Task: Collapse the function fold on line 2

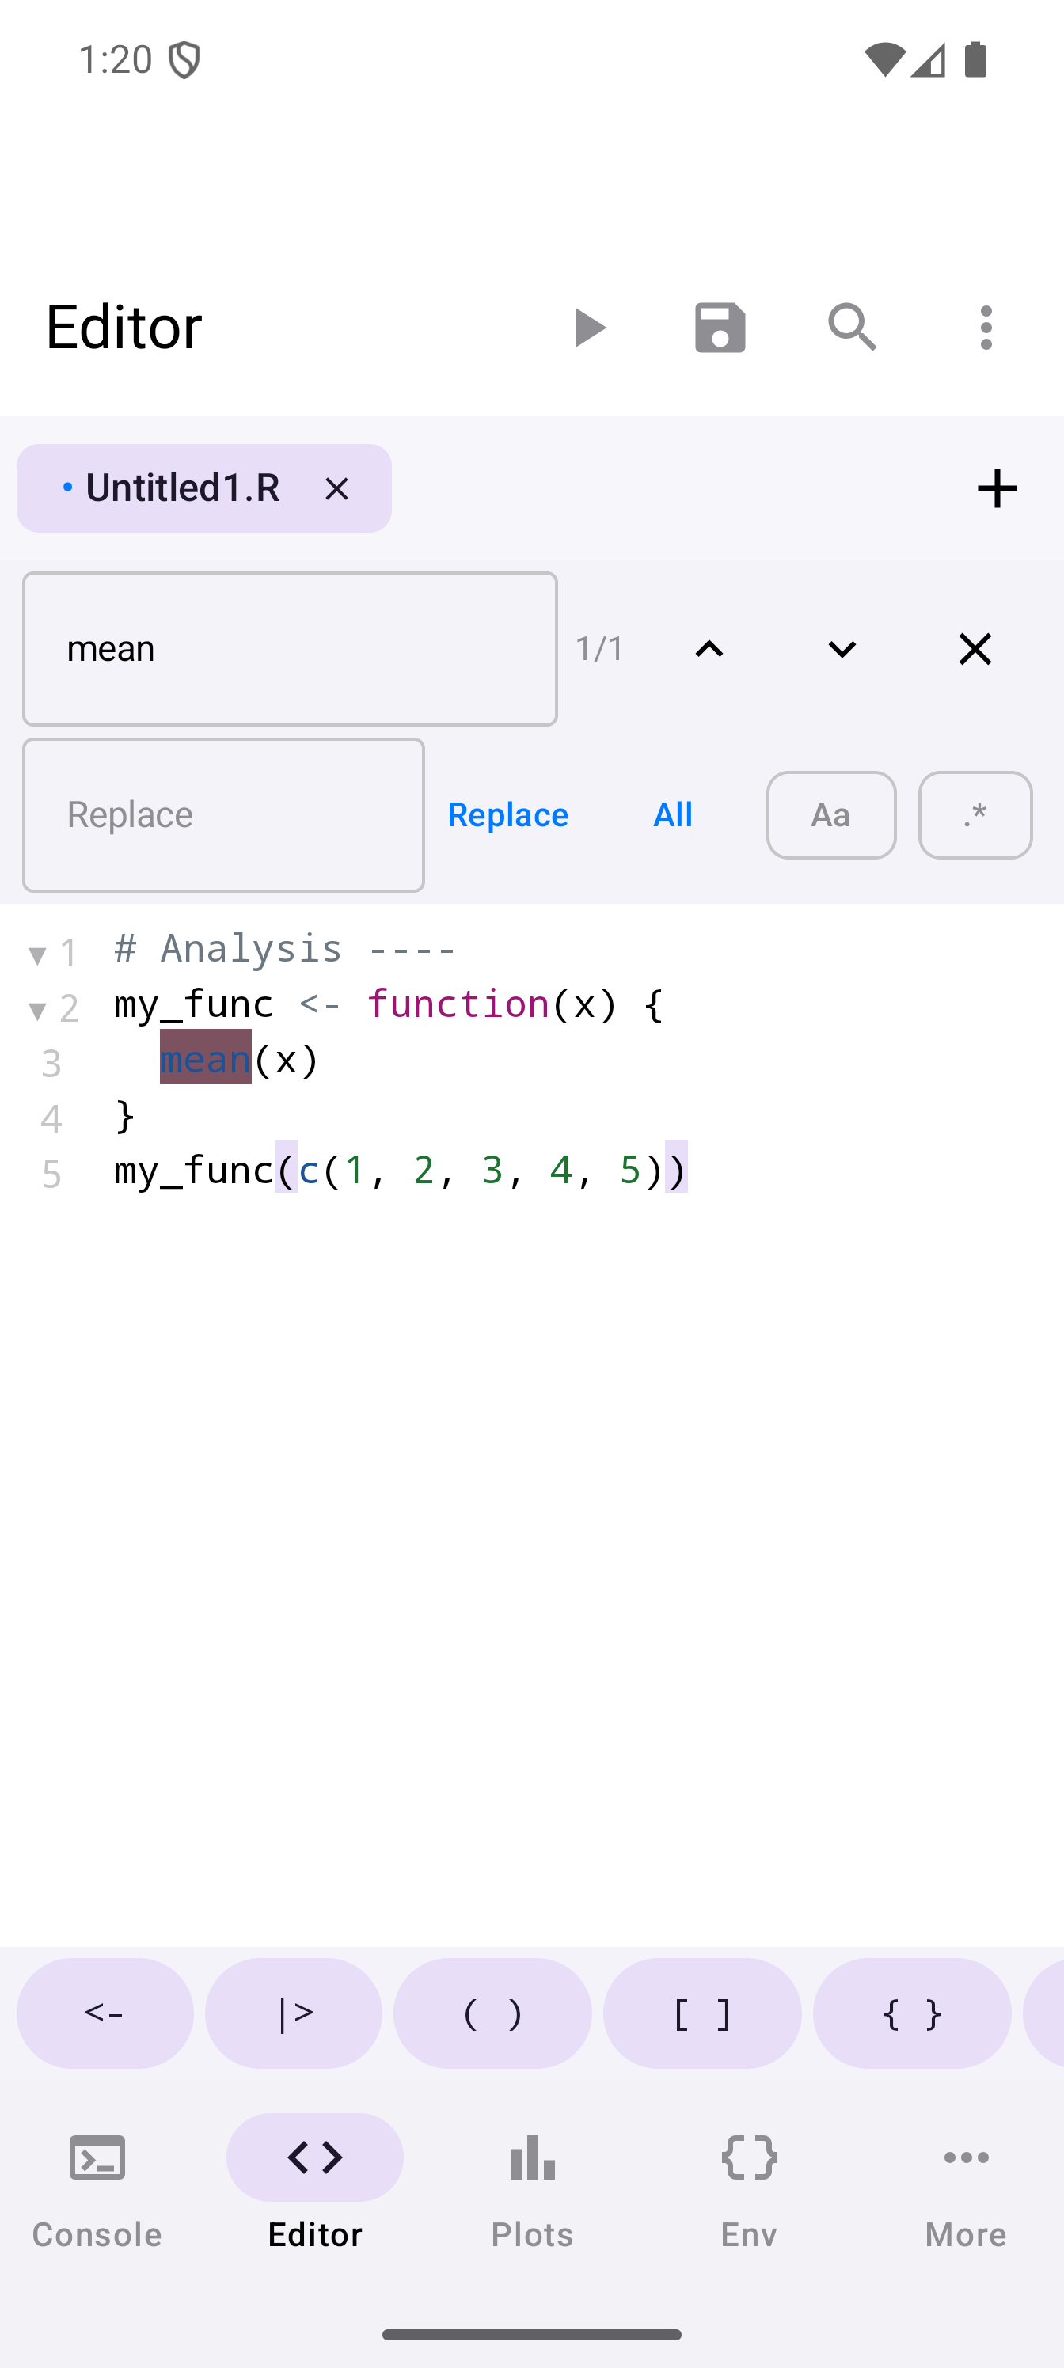Action: (x=38, y=1010)
